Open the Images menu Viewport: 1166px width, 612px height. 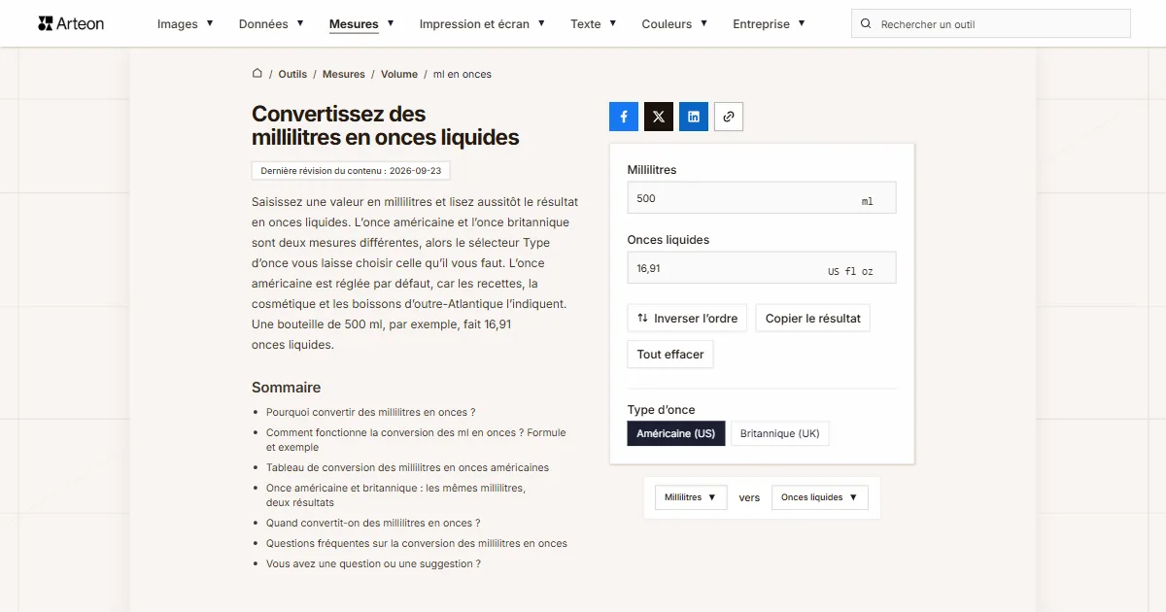(x=186, y=24)
